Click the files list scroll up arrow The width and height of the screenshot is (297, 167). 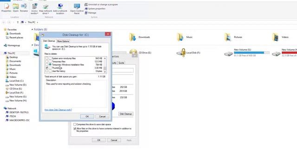(x=105, y=58)
